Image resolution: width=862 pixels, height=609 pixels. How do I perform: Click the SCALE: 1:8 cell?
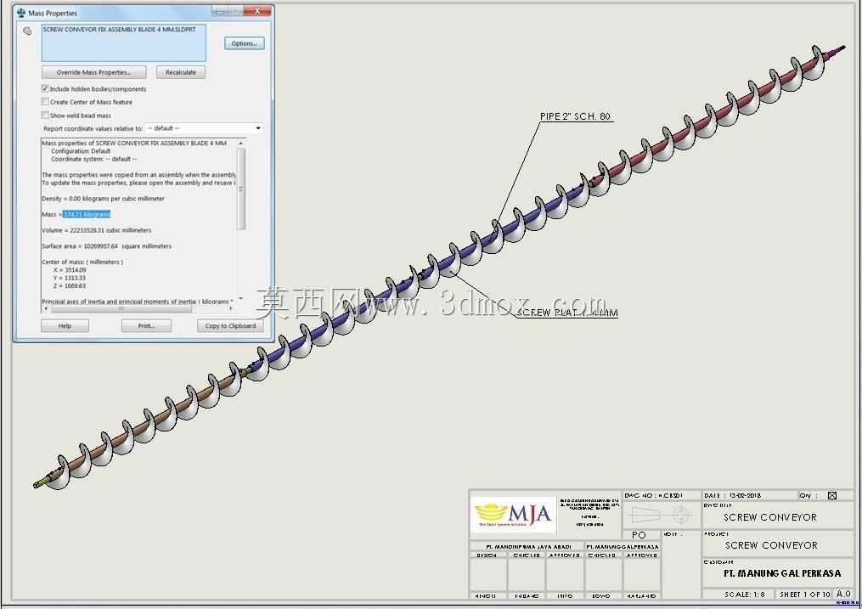pos(744,595)
